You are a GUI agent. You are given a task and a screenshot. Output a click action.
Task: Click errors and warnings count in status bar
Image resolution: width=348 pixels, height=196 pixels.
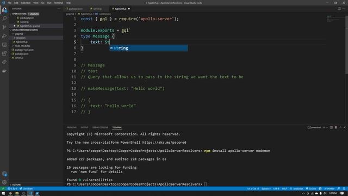(x=12, y=189)
